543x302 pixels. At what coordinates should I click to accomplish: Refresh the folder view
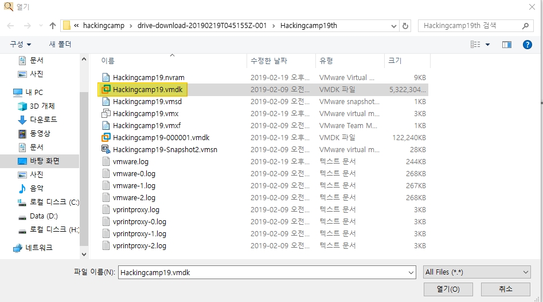(x=405, y=26)
